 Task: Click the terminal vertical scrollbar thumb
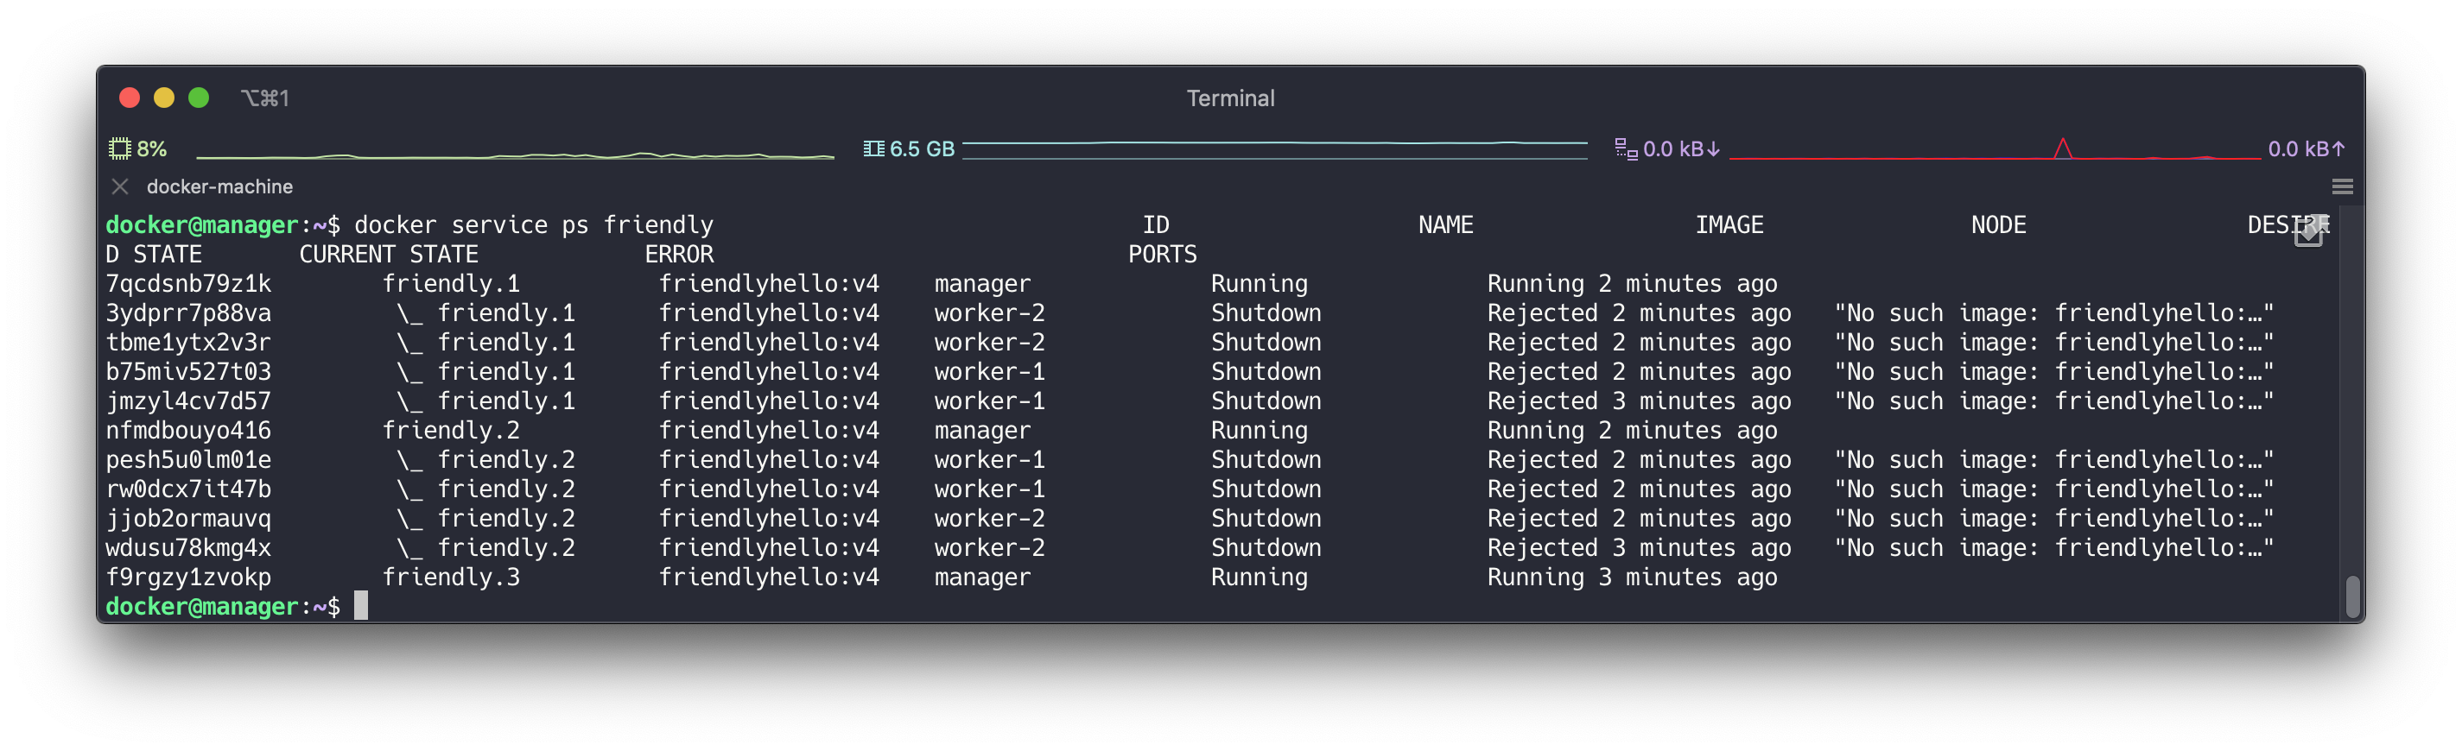pyautogui.click(x=2353, y=596)
